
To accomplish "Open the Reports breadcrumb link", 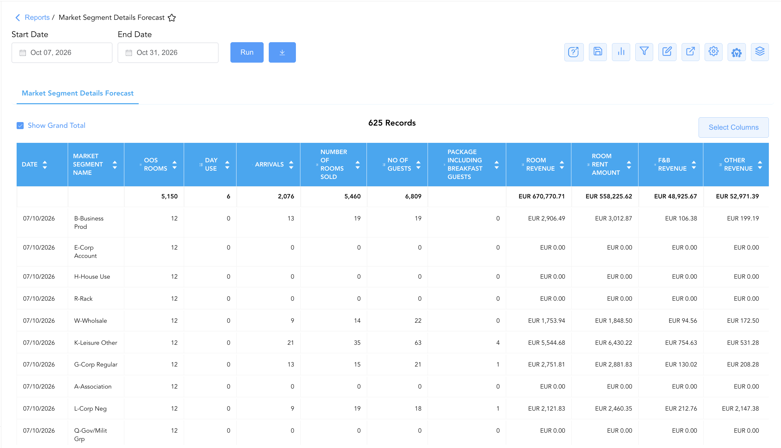I will click(37, 18).
